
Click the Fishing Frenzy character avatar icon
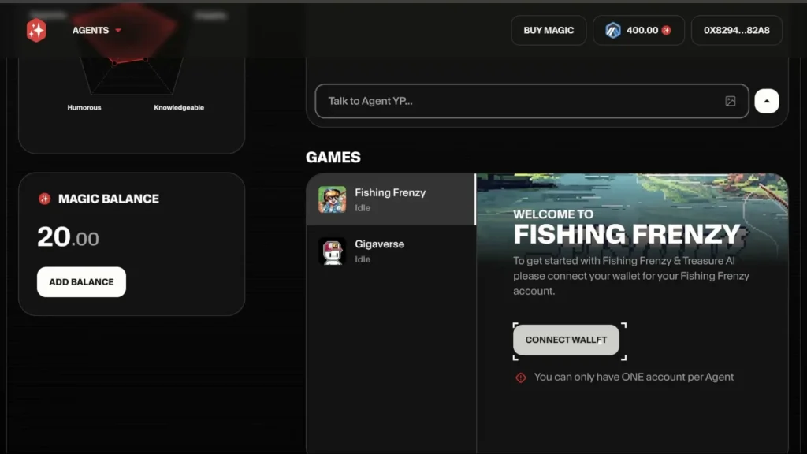[332, 199]
